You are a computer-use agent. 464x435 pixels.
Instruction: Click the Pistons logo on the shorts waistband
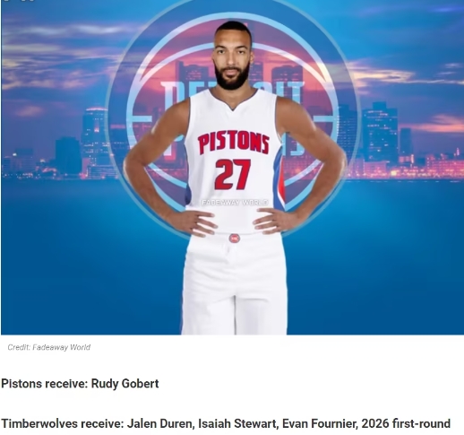(235, 239)
